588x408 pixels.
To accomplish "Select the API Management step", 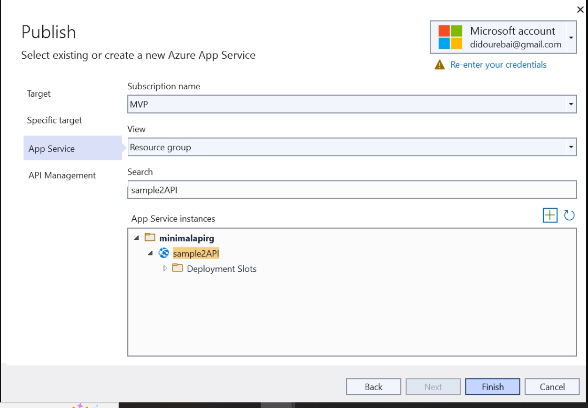I will tap(62, 176).
